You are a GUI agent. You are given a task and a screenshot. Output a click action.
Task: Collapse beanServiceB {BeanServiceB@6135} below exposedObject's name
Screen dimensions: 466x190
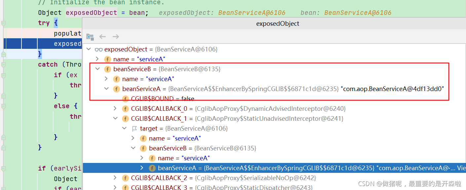97,69
